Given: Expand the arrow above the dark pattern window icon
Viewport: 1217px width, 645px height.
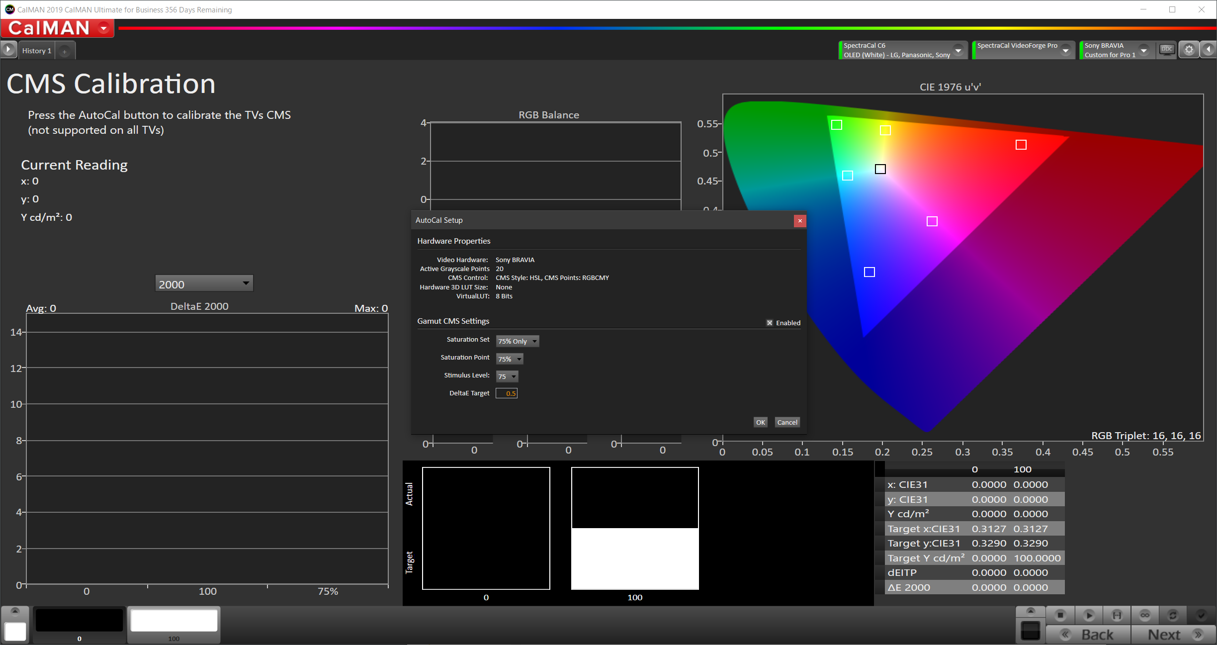Looking at the screenshot, I should pos(1031,611).
